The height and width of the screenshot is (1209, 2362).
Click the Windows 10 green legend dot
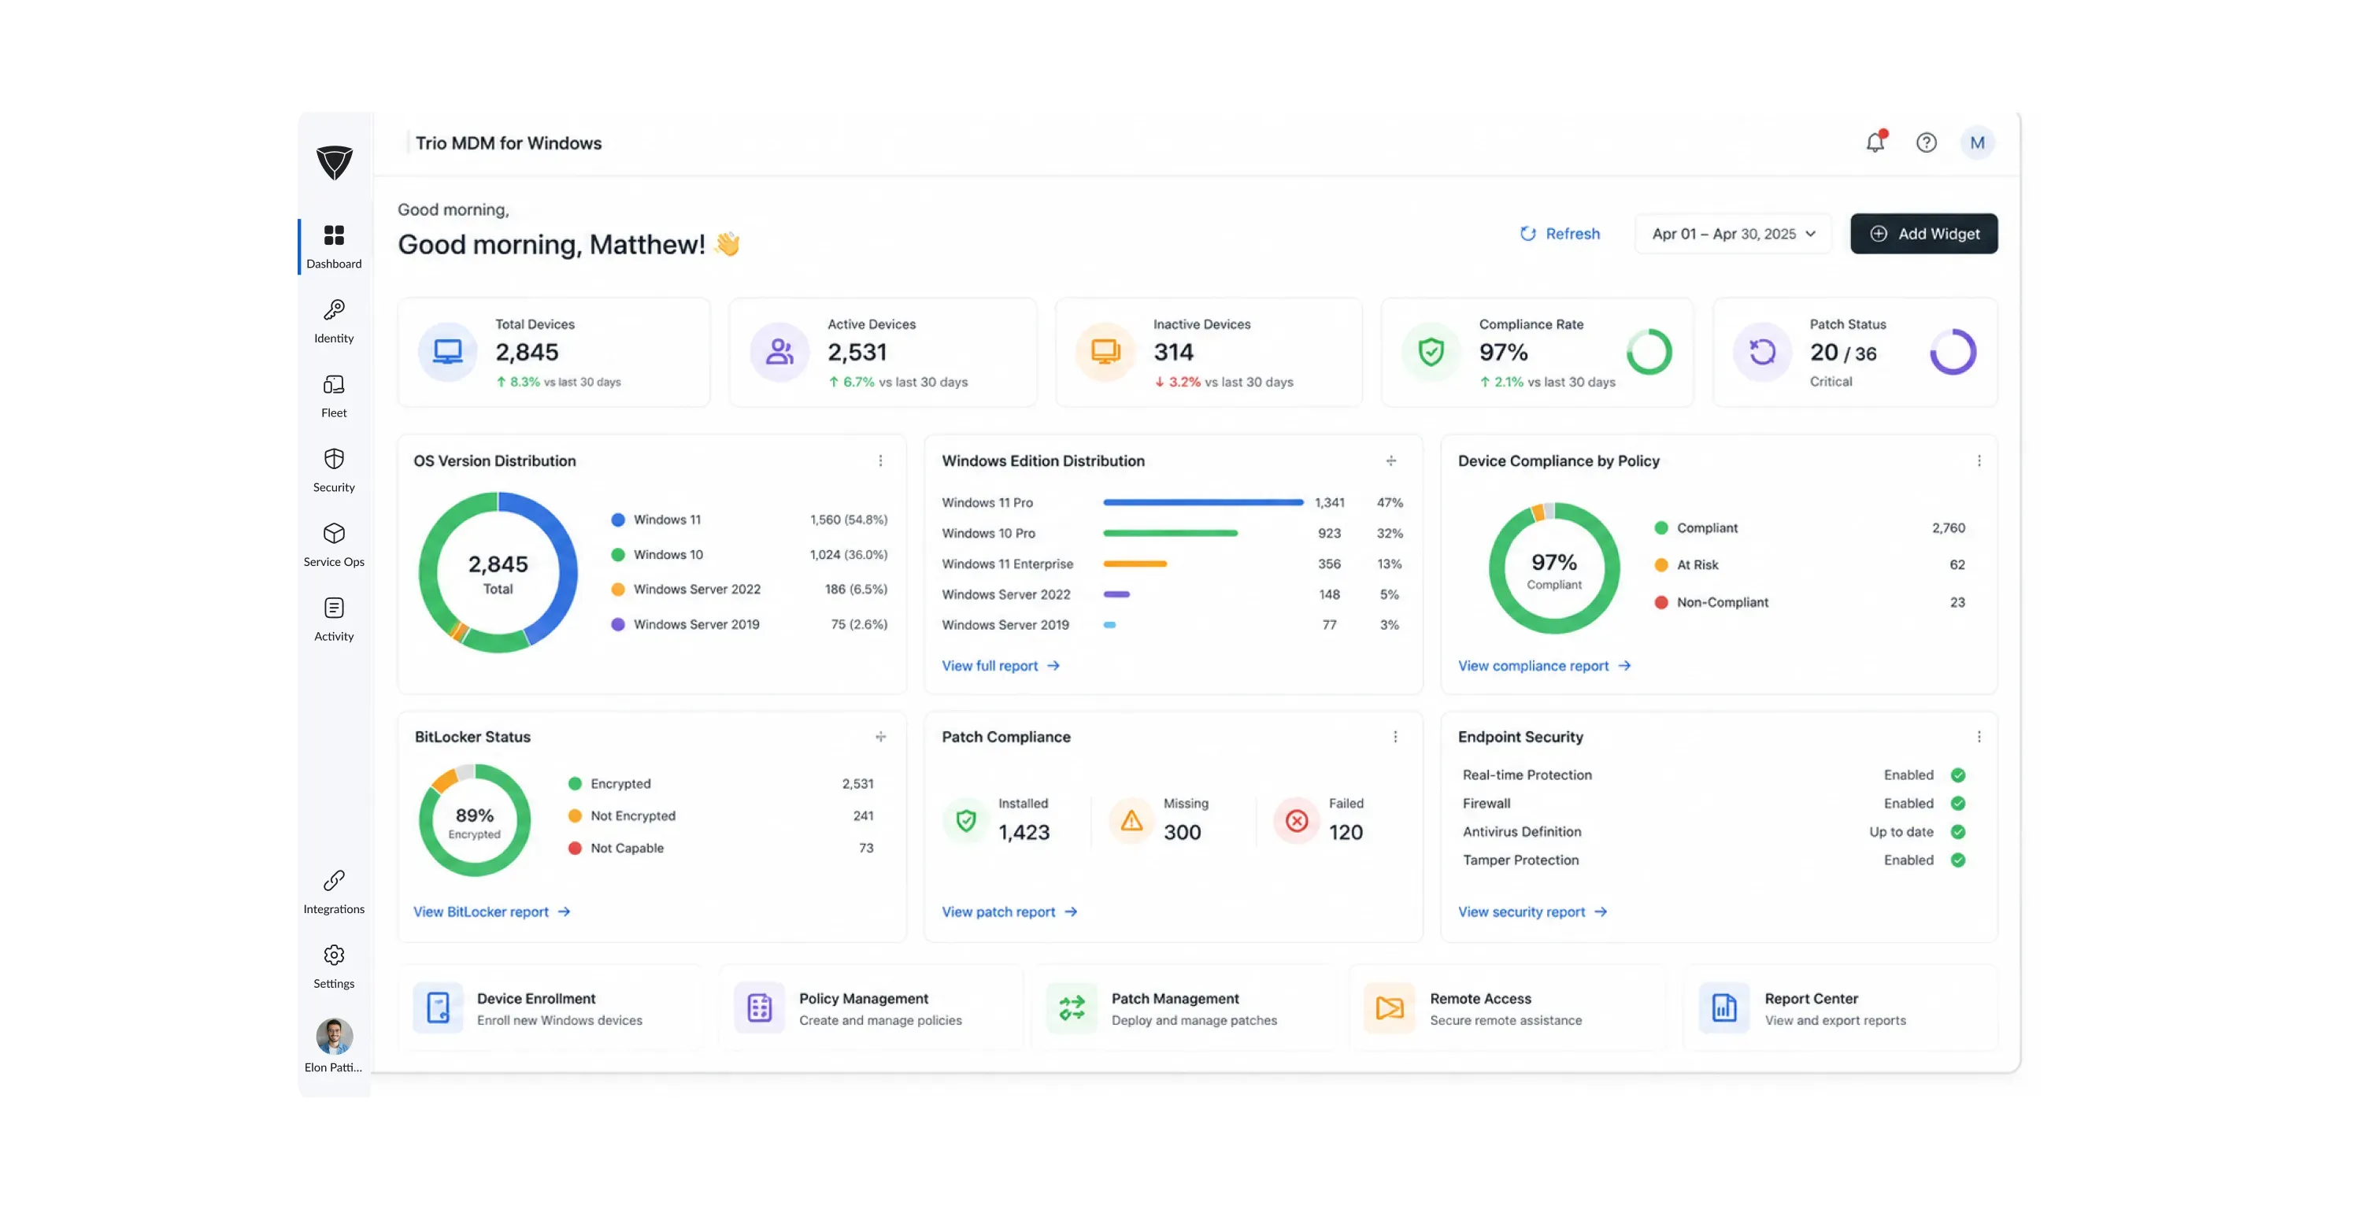click(x=618, y=555)
